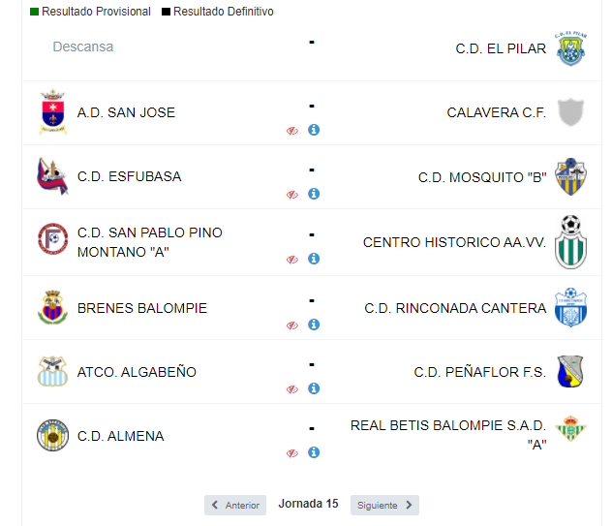Toggle red crossed-eye icon in San Pablo Pino Montano row
The image size is (612, 526).
pyautogui.click(x=292, y=260)
